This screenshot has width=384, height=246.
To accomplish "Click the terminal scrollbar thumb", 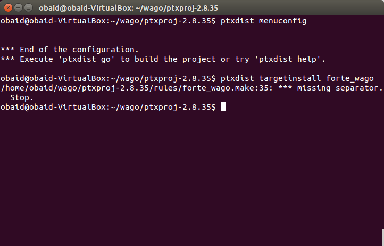I will [x=383, y=237].
